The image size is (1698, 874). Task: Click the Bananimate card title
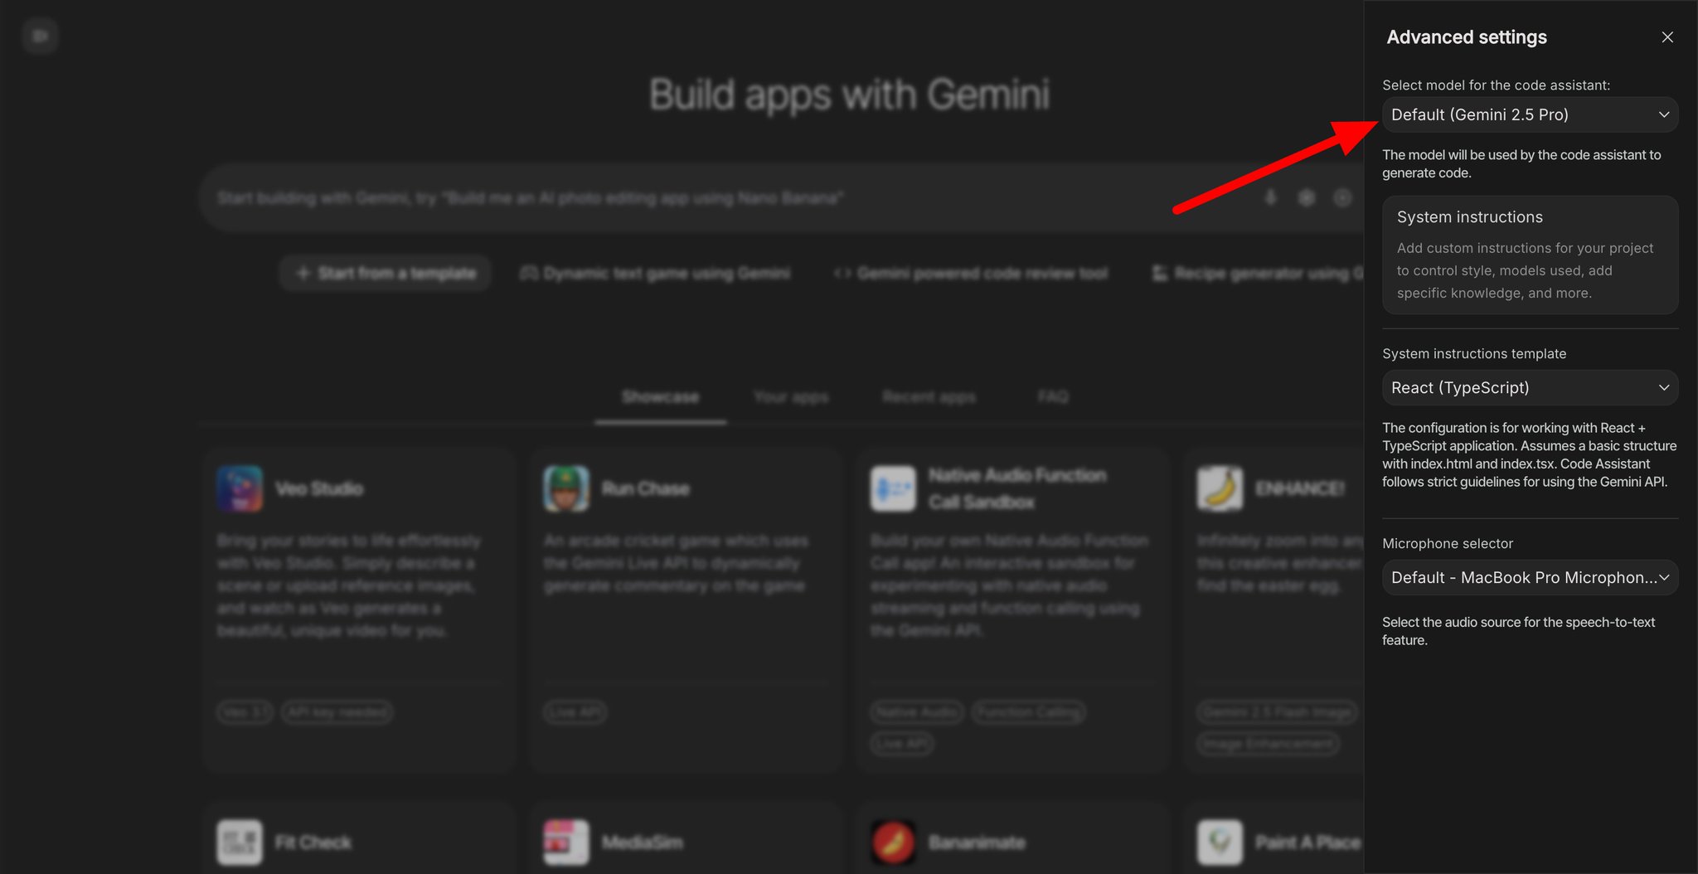click(x=977, y=842)
